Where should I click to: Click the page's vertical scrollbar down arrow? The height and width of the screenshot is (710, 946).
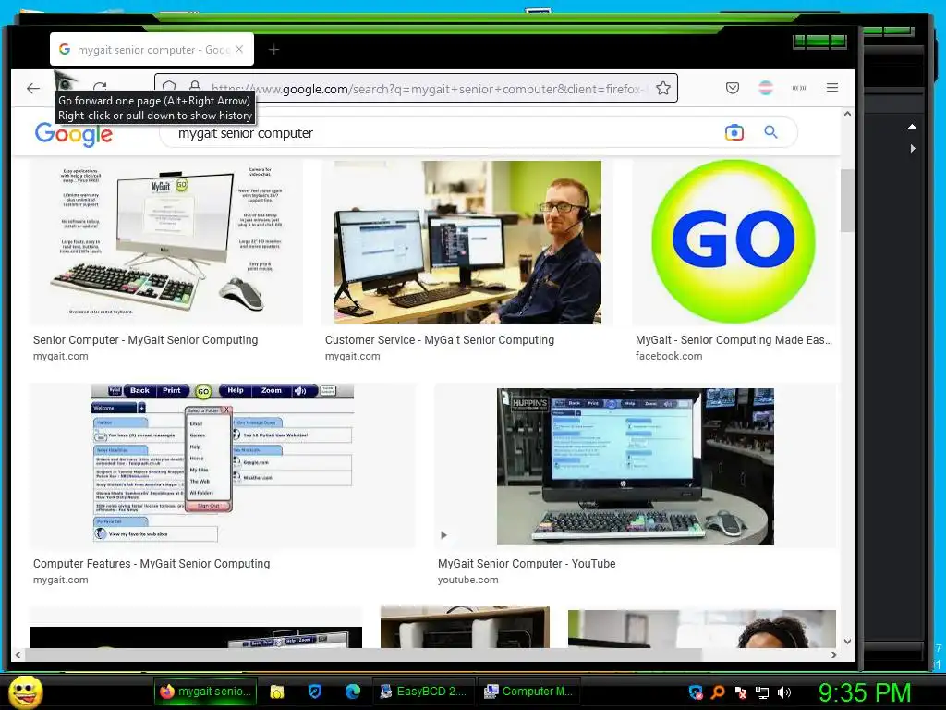tap(847, 642)
